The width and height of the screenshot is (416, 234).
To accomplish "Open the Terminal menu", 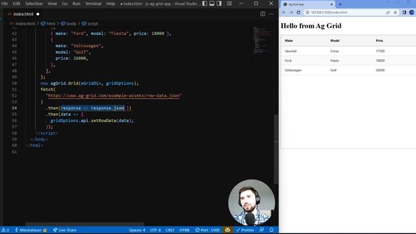I will click(x=93, y=4).
